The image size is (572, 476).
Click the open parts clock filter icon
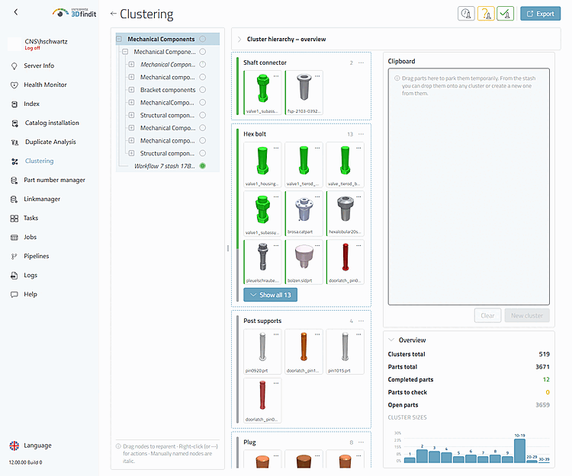(466, 14)
